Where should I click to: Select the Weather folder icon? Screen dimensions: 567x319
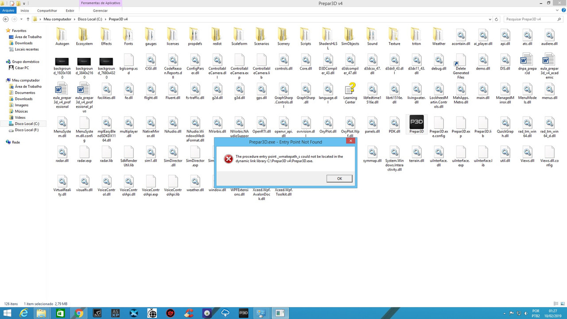pos(439,34)
